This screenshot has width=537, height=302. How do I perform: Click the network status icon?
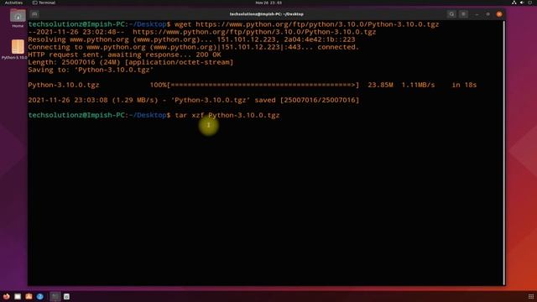click(x=514, y=3)
